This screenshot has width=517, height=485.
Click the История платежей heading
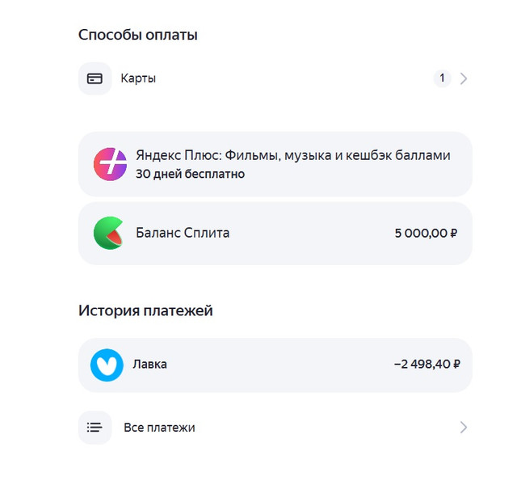(x=145, y=310)
